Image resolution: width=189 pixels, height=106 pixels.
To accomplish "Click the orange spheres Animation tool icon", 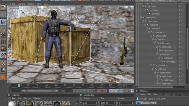I will pos(3,77).
